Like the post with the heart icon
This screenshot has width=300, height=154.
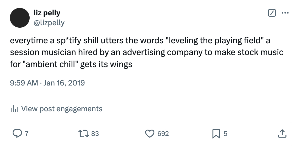(149, 134)
